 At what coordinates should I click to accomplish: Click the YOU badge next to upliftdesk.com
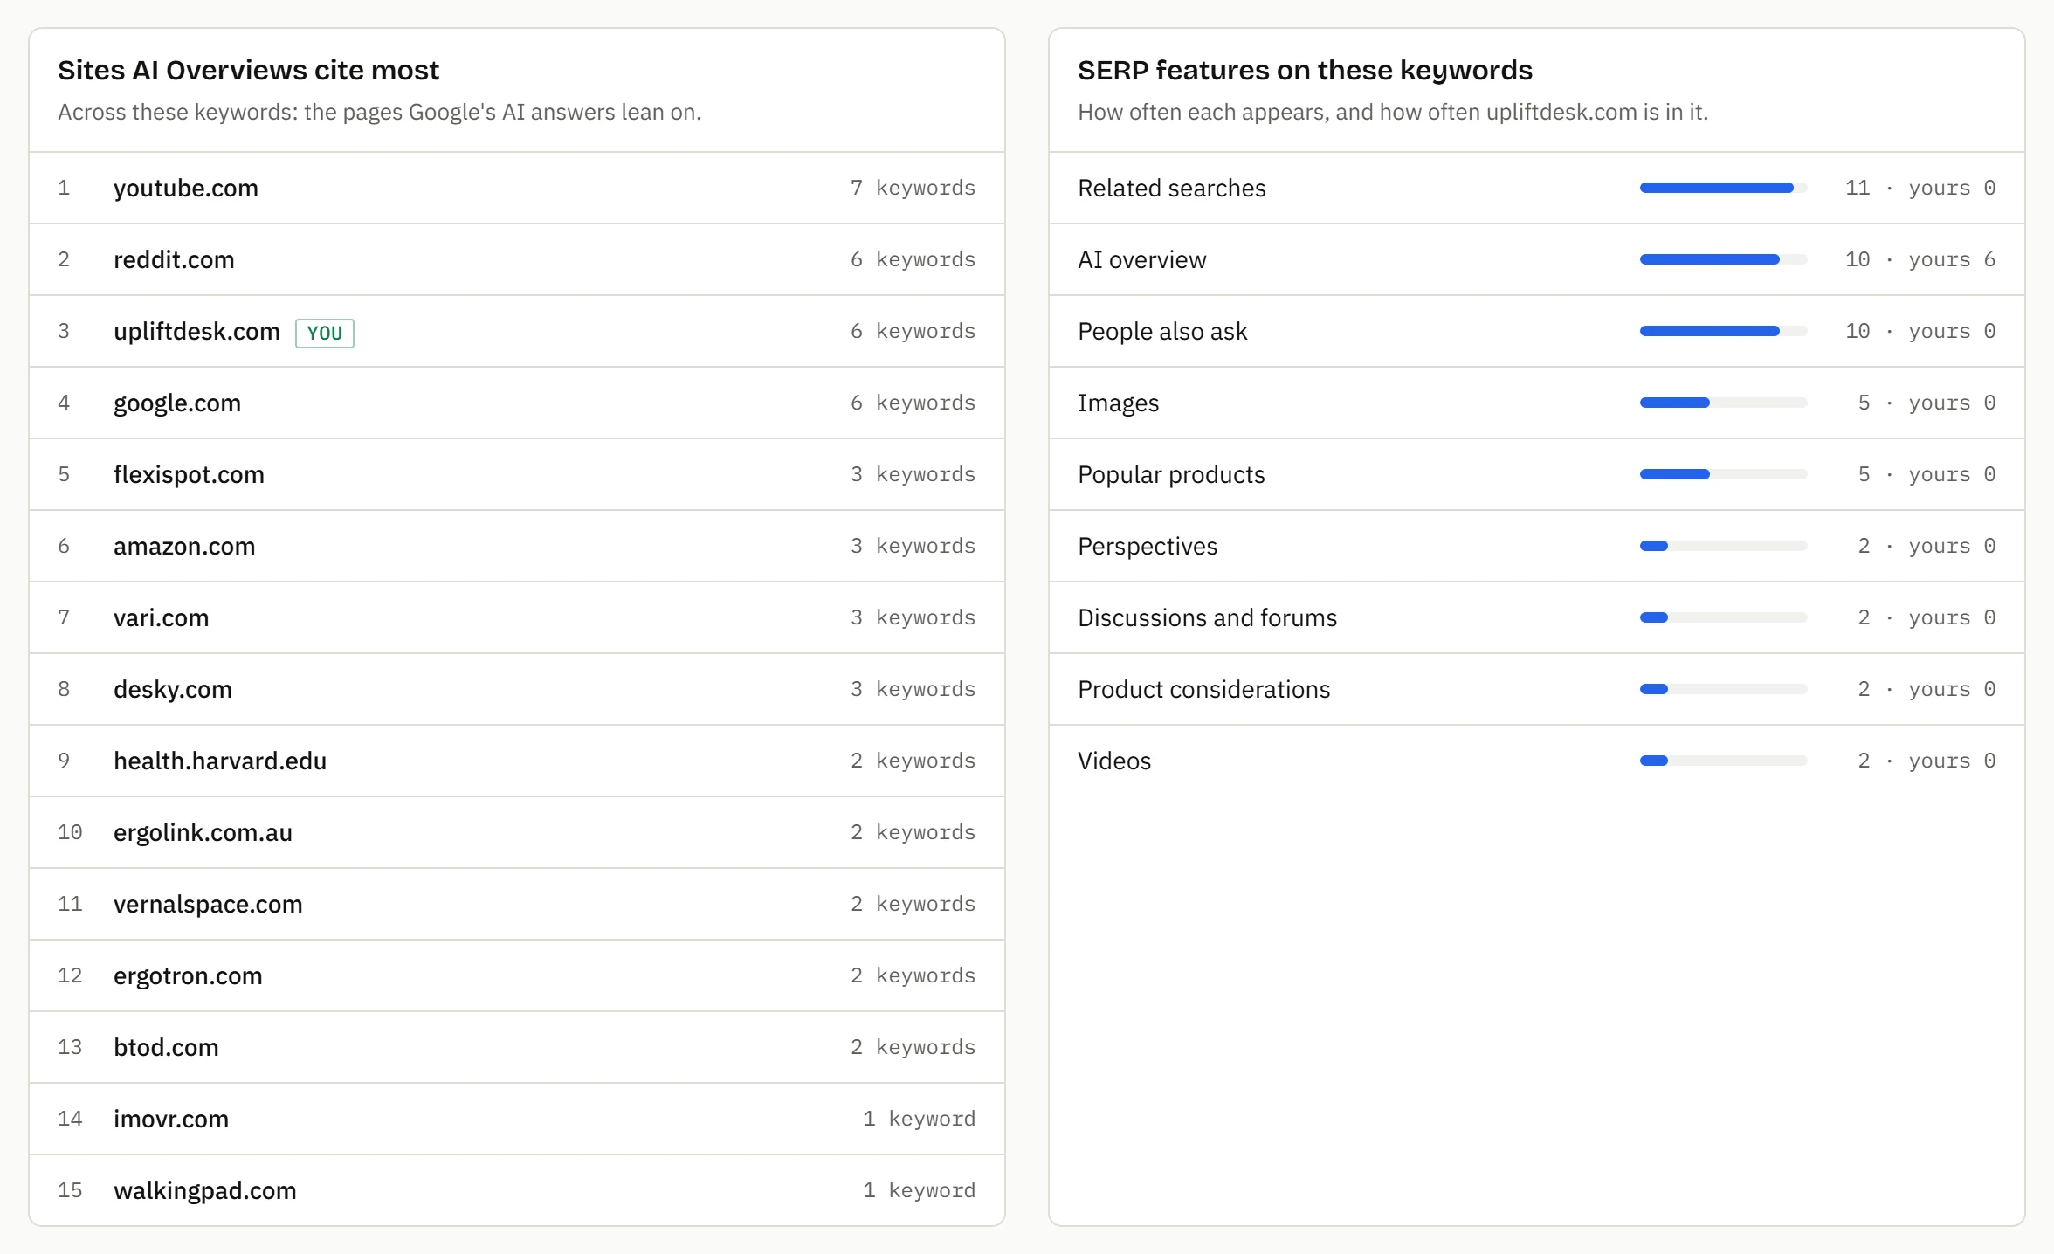(x=325, y=333)
